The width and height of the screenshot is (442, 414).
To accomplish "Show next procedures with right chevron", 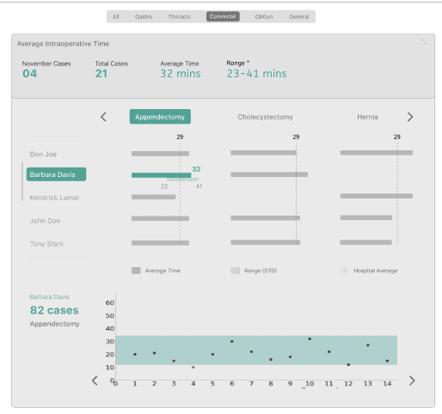I will click(410, 117).
